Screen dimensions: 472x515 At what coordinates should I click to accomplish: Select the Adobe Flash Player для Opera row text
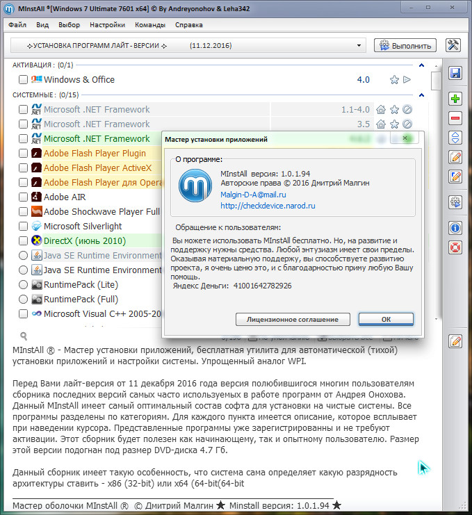pyautogui.click(x=103, y=182)
